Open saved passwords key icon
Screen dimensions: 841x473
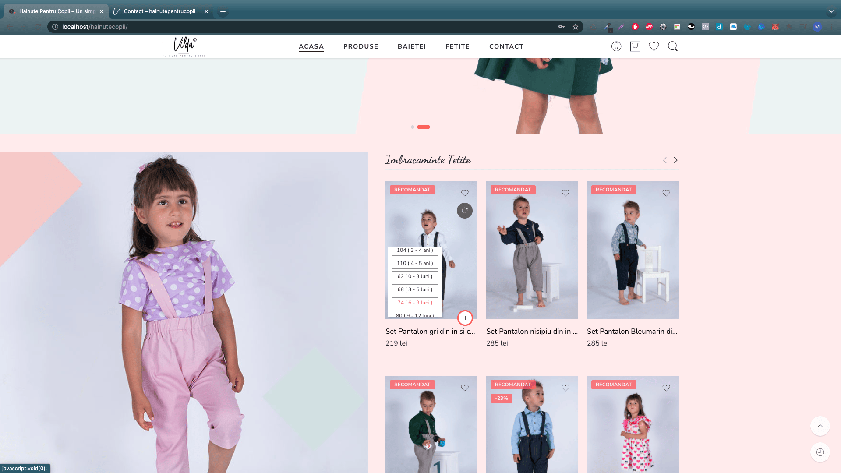(x=562, y=27)
